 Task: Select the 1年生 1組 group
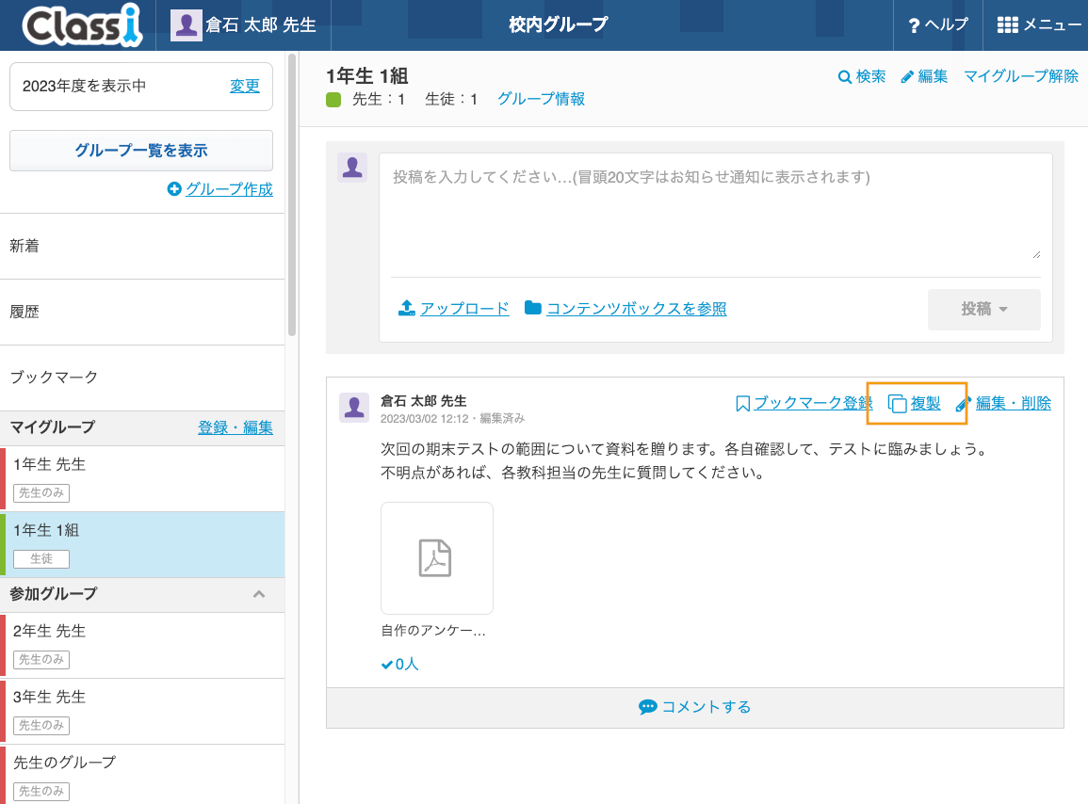pyautogui.click(x=142, y=544)
